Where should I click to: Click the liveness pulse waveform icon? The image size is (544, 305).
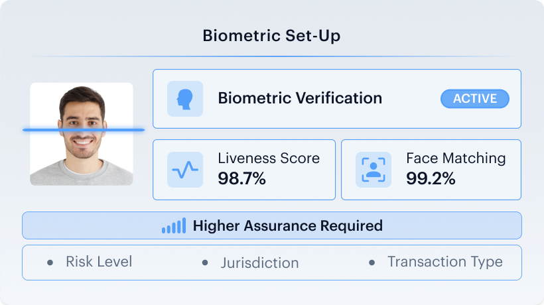click(x=185, y=170)
